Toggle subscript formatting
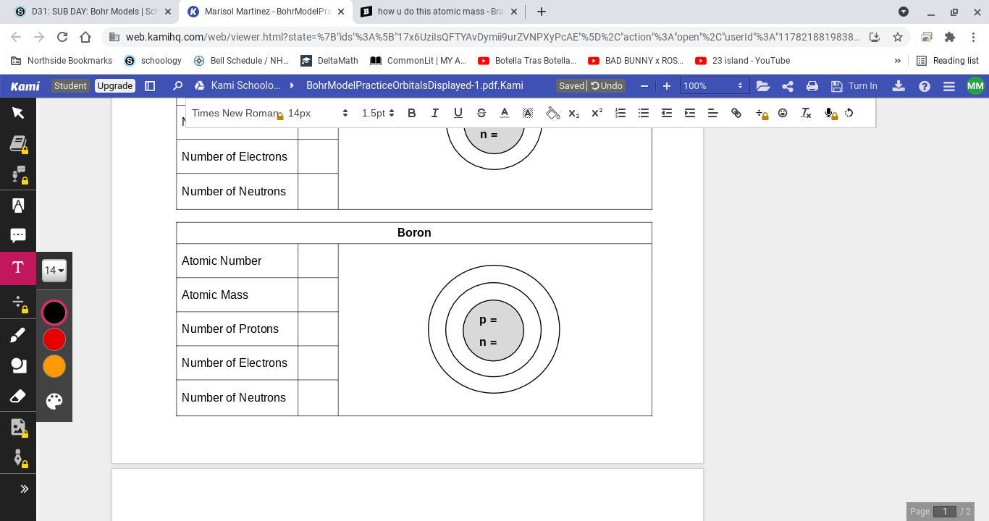 573,113
